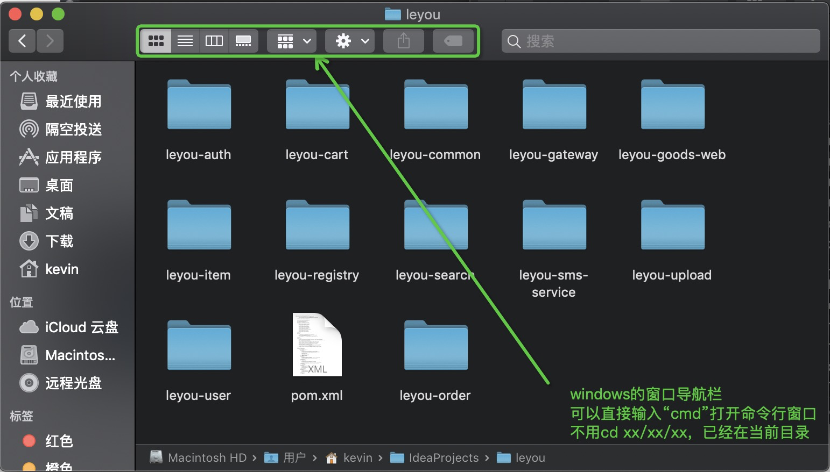Click IdeaProjects in the path bar
Image resolution: width=830 pixels, height=472 pixels.
tap(434, 457)
